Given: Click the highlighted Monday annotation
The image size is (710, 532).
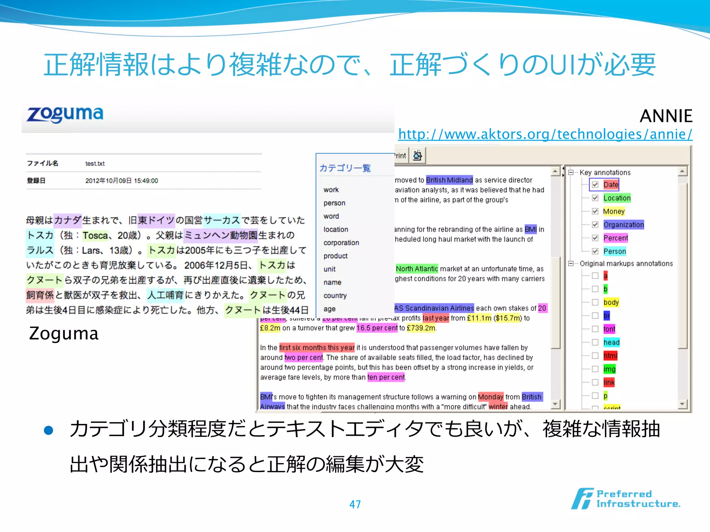Looking at the screenshot, I should [491, 397].
